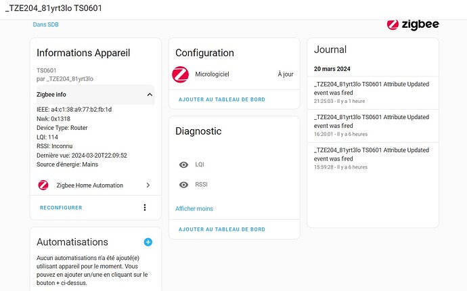Image resolution: width=467 pixels, height=291 pixels.
Task: Click the Zigbee logo in top right
Action: click(x=412, y=24)
